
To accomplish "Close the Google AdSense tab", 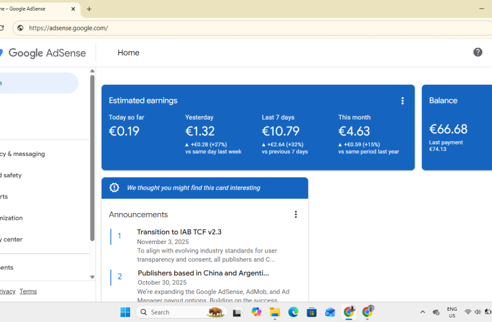I will pos(73,9).
